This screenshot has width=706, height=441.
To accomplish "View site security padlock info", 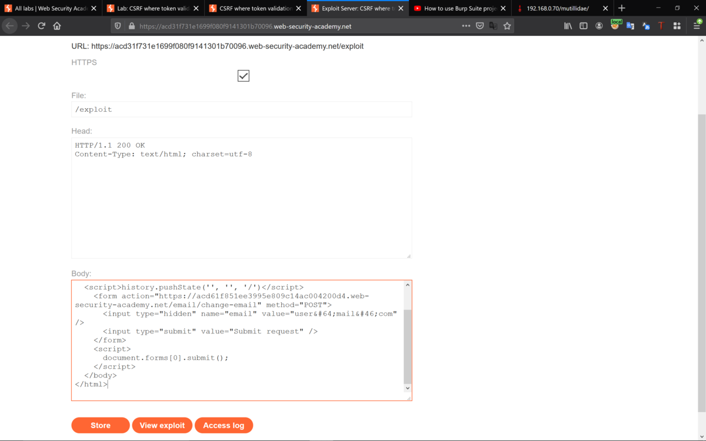I will pos(131,26).
